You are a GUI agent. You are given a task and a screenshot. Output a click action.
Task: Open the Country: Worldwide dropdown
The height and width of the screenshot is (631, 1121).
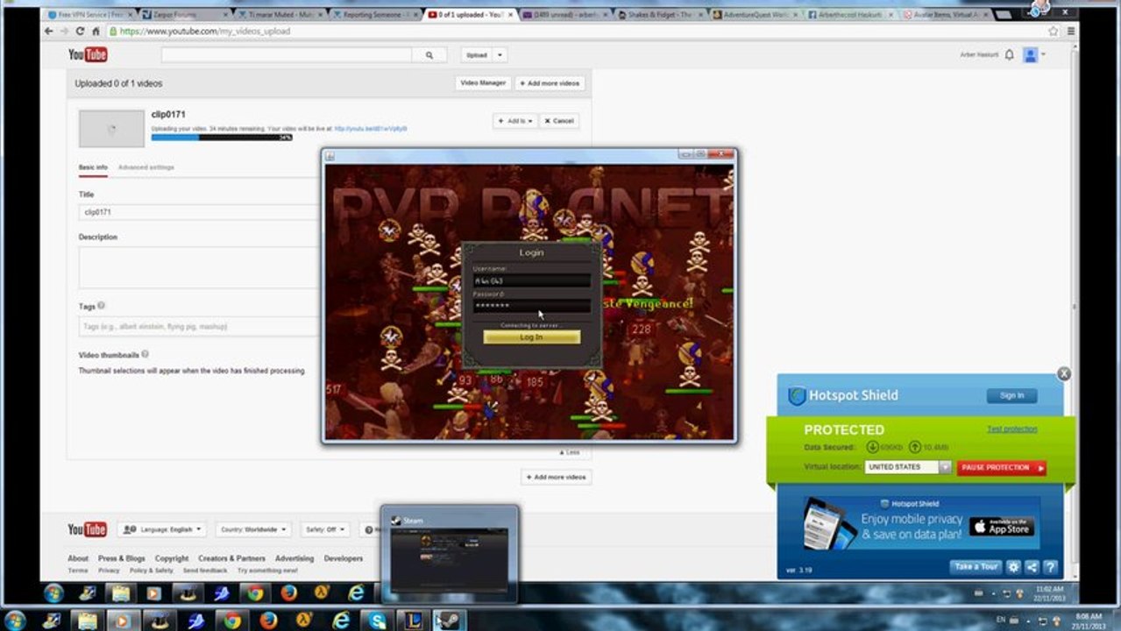[x=253, y=529]
